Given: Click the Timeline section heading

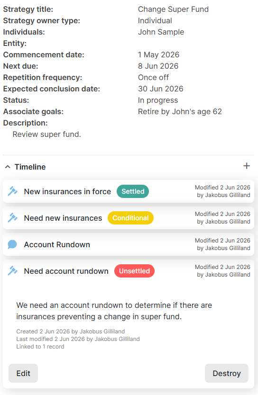Looking at the screenshot, I should 30,167.
